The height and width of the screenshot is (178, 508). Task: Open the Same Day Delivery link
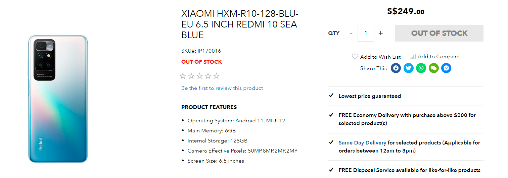362,143
